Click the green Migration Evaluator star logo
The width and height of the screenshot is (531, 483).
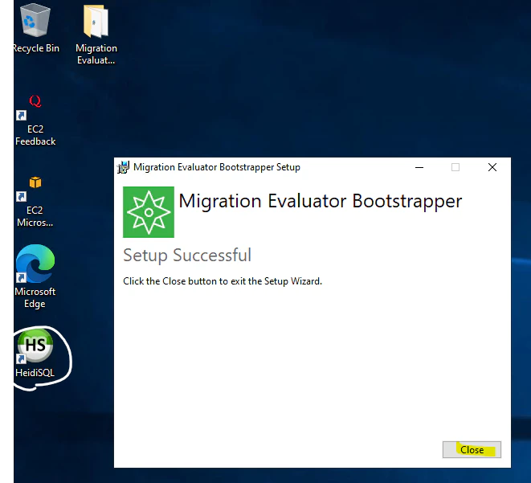click(x=149, y=212)
